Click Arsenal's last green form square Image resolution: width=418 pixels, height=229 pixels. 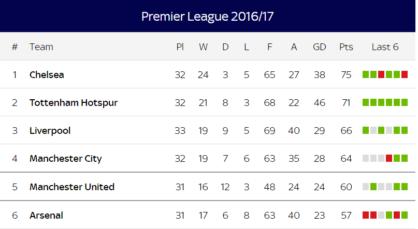click(405, 215)
